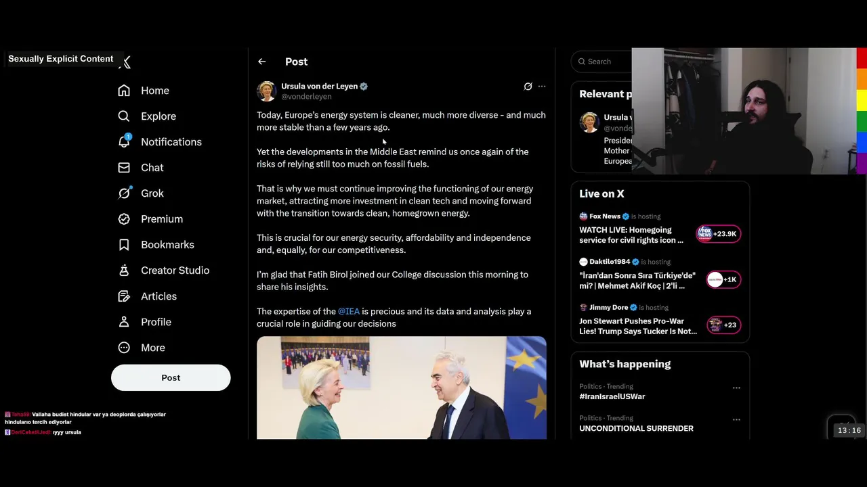
Task: Open 'Jon Stewart Pushes Pro-War Lies' broadcast
Action: click(638, 326)
